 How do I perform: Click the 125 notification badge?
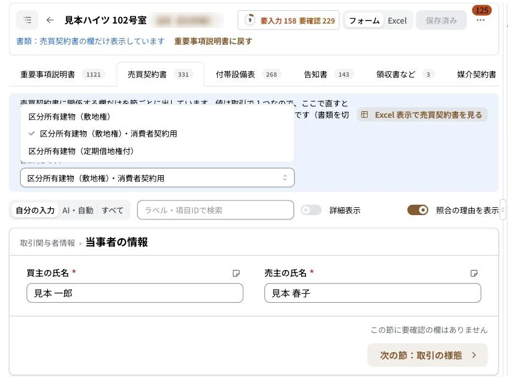coord(482,10)
